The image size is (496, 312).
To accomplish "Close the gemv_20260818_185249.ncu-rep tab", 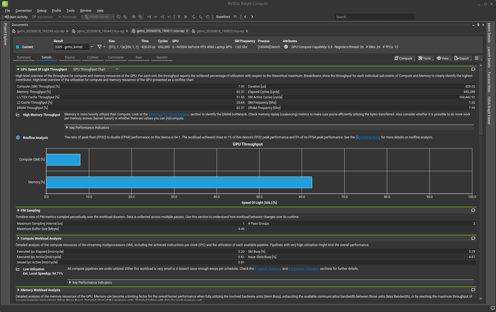I will coord(67,31).
